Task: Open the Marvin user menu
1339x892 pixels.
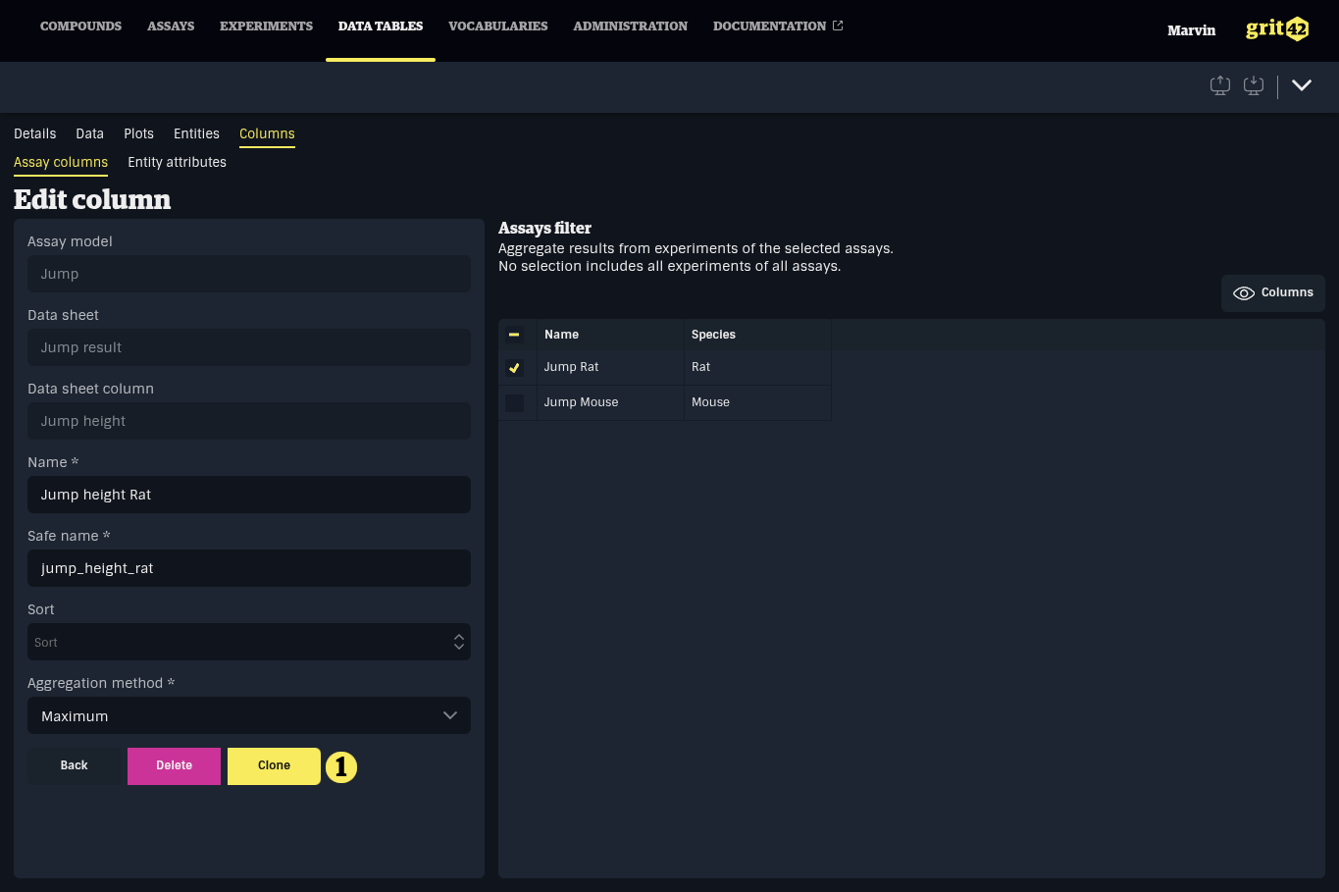Action: pyautogui.click(x=1191, y=30)
